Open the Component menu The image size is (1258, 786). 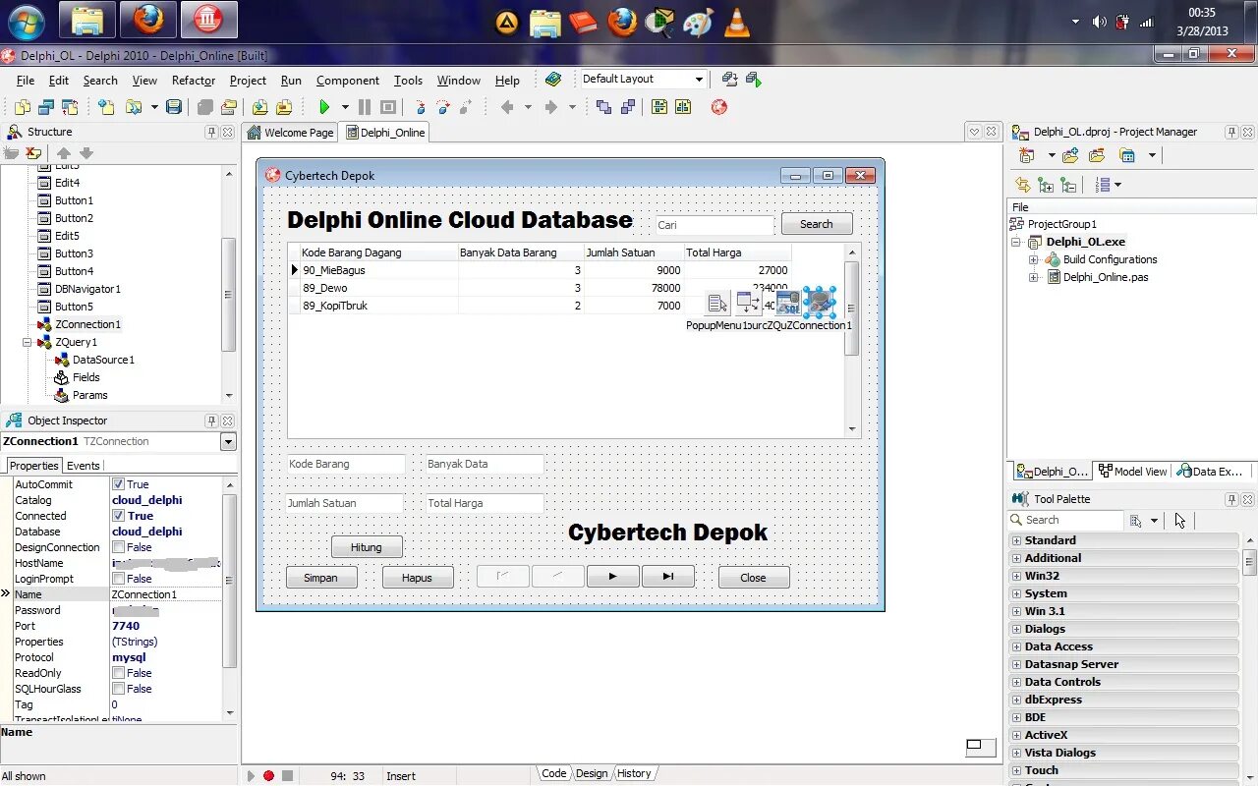tap(347, 81)
